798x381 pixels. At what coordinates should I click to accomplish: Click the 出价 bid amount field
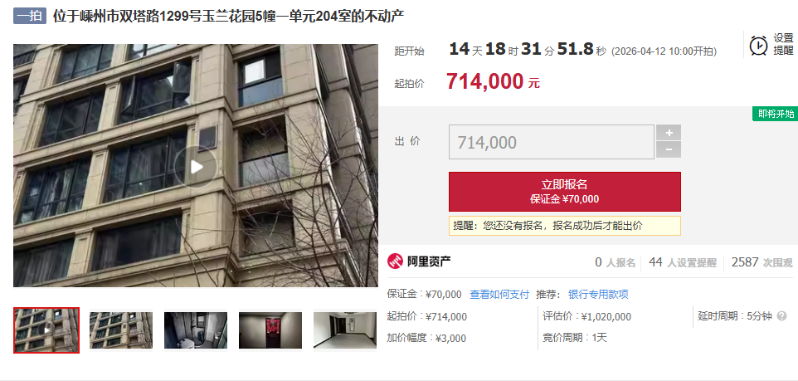(x=551, y=142)
